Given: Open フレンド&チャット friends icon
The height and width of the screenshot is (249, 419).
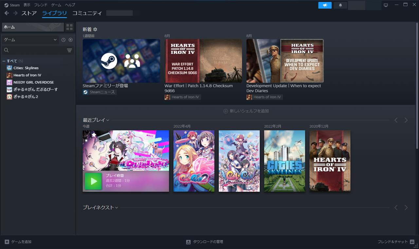Looking at the screenshot, I should (412, 242).
